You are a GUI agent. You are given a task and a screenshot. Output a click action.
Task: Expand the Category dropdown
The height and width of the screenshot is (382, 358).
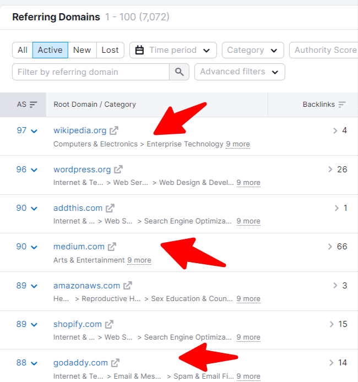(253, 50)
